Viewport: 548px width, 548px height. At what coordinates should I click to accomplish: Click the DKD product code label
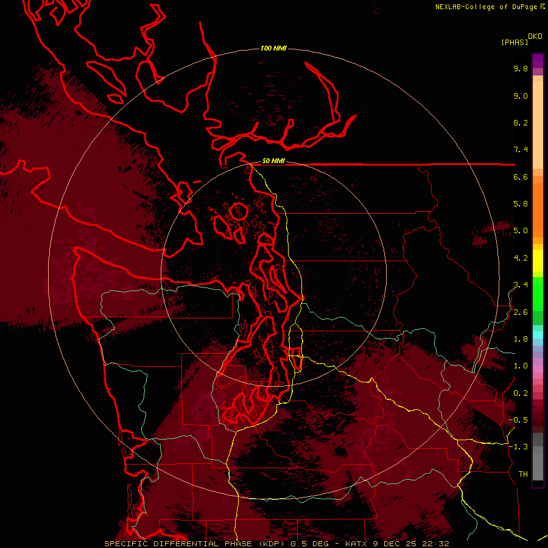pyautogui.click(x=535, y=37)
